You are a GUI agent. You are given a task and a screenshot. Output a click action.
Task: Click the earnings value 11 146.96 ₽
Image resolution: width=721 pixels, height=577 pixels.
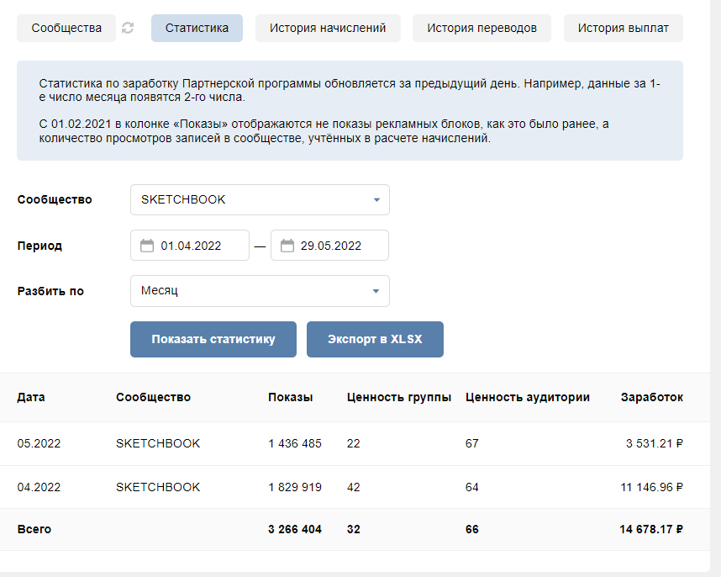pos(651,487)
